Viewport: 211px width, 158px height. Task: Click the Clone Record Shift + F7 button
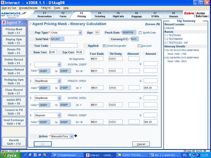coord(14,91)
